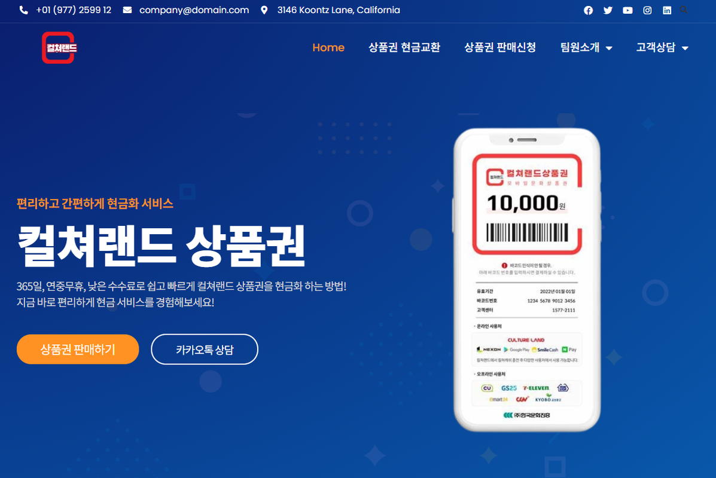The height and width of the screenshot is (478, 716).
Task: Open the Twitter social icon
Action: (x=608, y=10)
